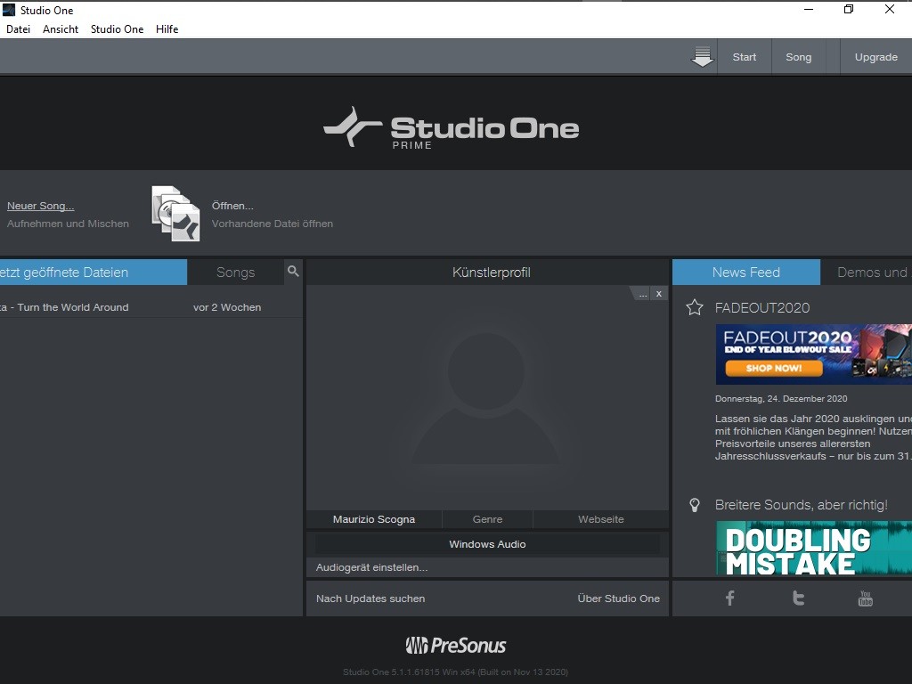The width and height of the screenshot is (912, 684).
Task: Create a new song via Neuer Song...
Action: click(41, 206)
